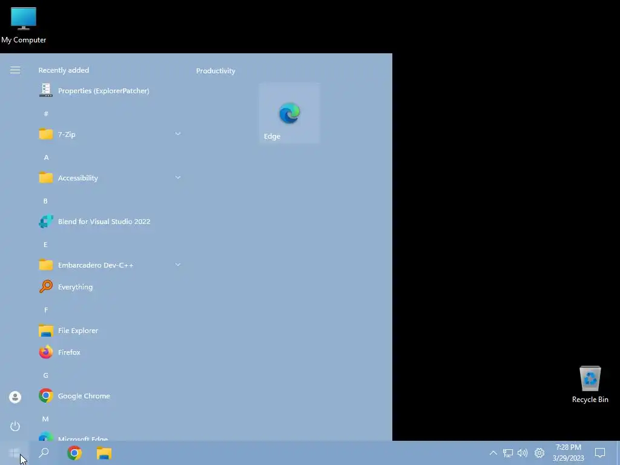The image size is (620, 465).
Task: Open the 7-Zip folder entry
Action: [110, 134]
